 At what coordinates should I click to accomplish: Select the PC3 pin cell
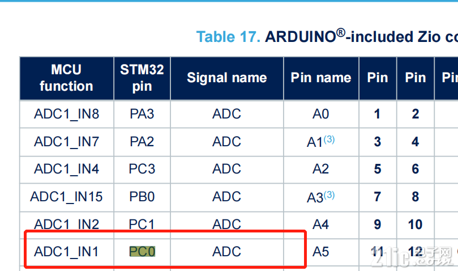click(x=142, y=169)
